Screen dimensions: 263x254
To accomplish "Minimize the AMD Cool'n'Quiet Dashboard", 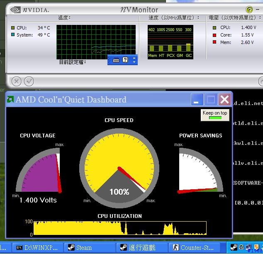I will click(197, 100).
